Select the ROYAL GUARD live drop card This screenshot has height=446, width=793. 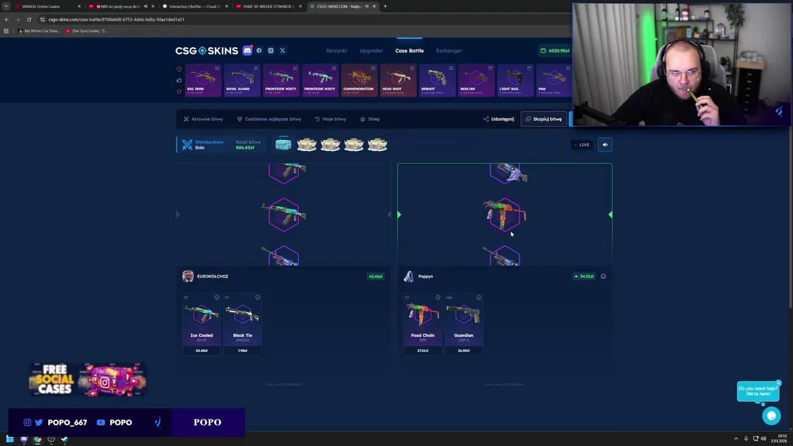click(242, 80)
